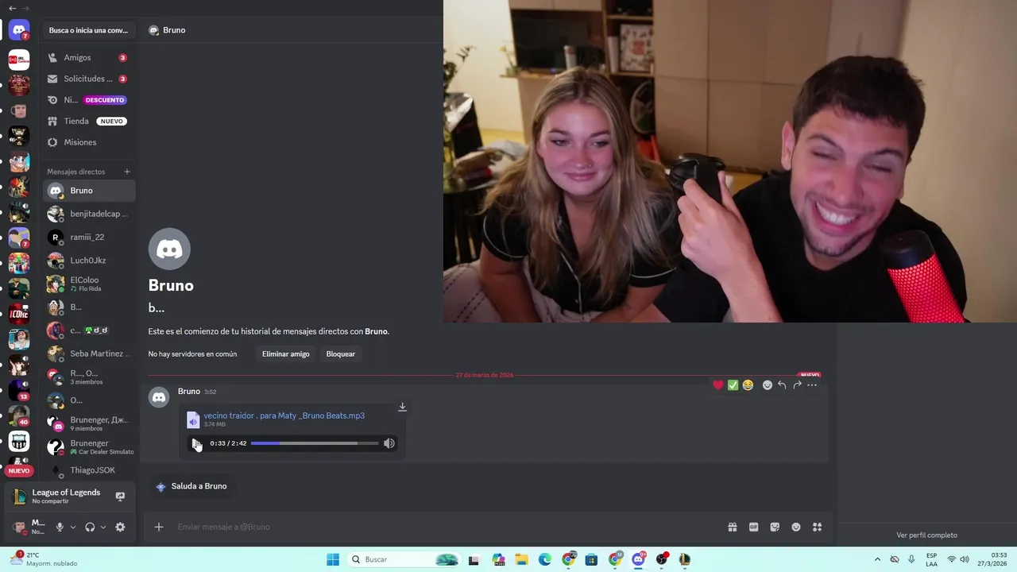Open Brunenger group with 9 miembros
Screen dimensions: 1017x572
click(x=88, y=423)
